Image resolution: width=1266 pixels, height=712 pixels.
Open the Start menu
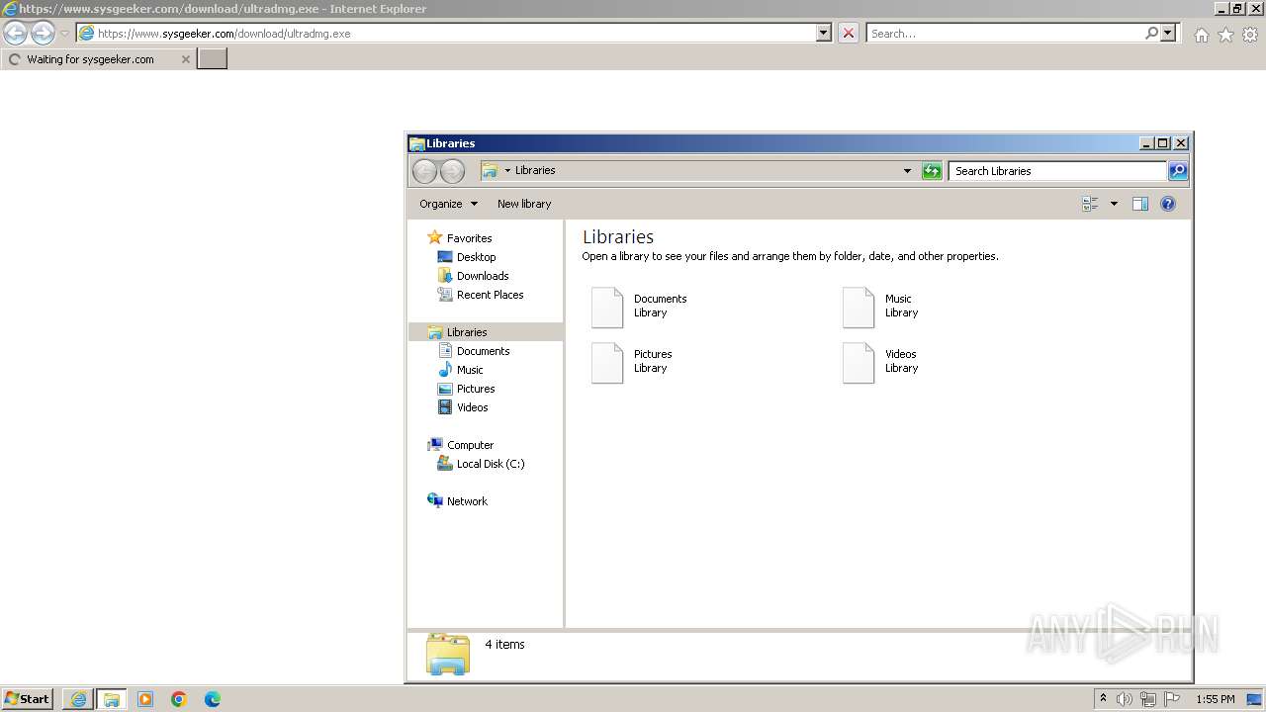[27, 699]
